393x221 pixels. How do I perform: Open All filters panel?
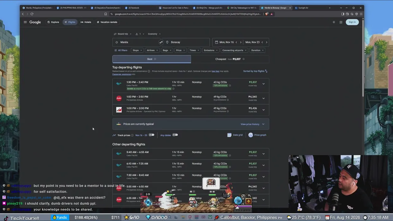[x=121, y=50]
